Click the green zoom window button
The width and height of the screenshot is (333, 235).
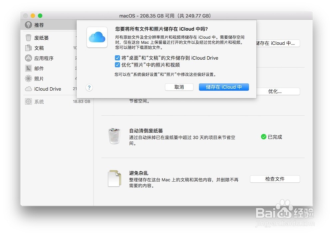pos(40,16)
